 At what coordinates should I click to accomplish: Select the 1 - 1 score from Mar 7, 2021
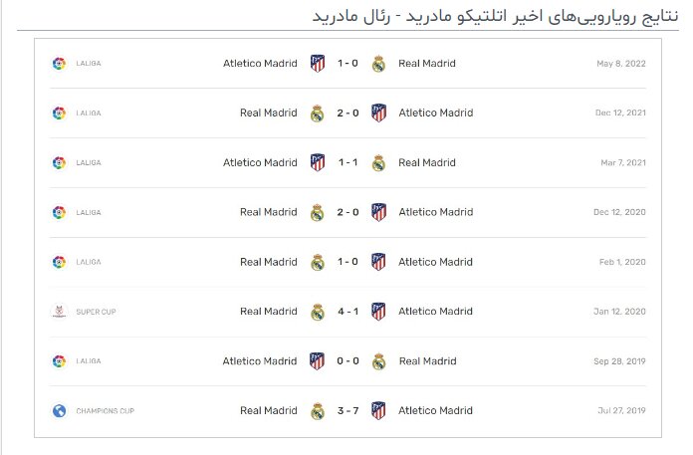347,163
